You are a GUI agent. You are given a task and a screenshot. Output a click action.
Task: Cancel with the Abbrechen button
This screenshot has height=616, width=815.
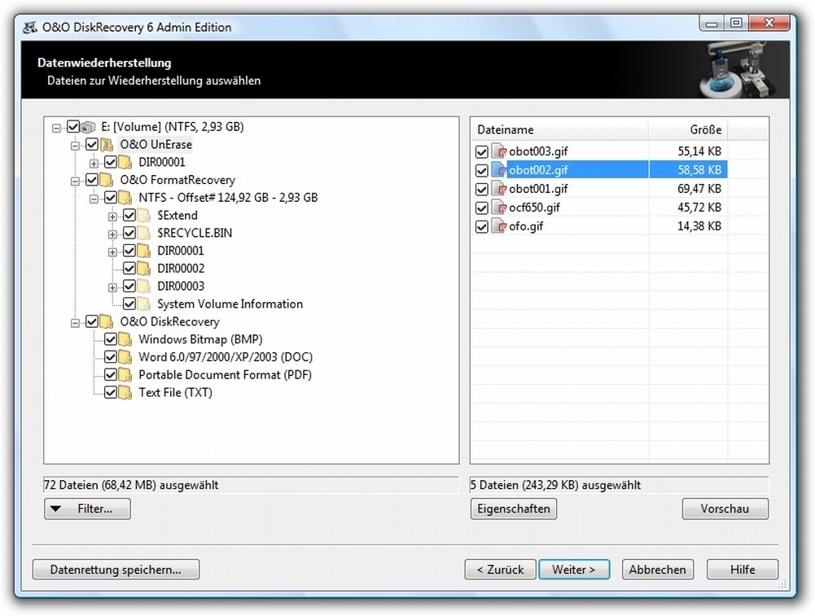(658, 570)
